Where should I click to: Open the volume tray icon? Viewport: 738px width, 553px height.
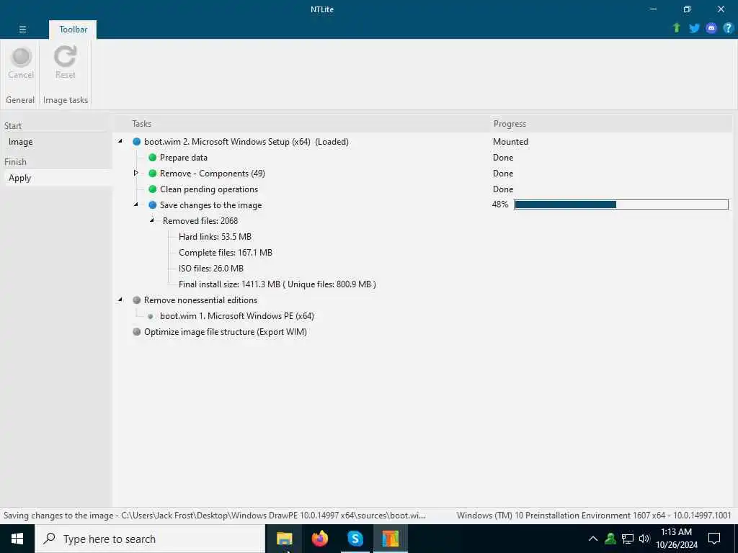click(x=644, y=539)
